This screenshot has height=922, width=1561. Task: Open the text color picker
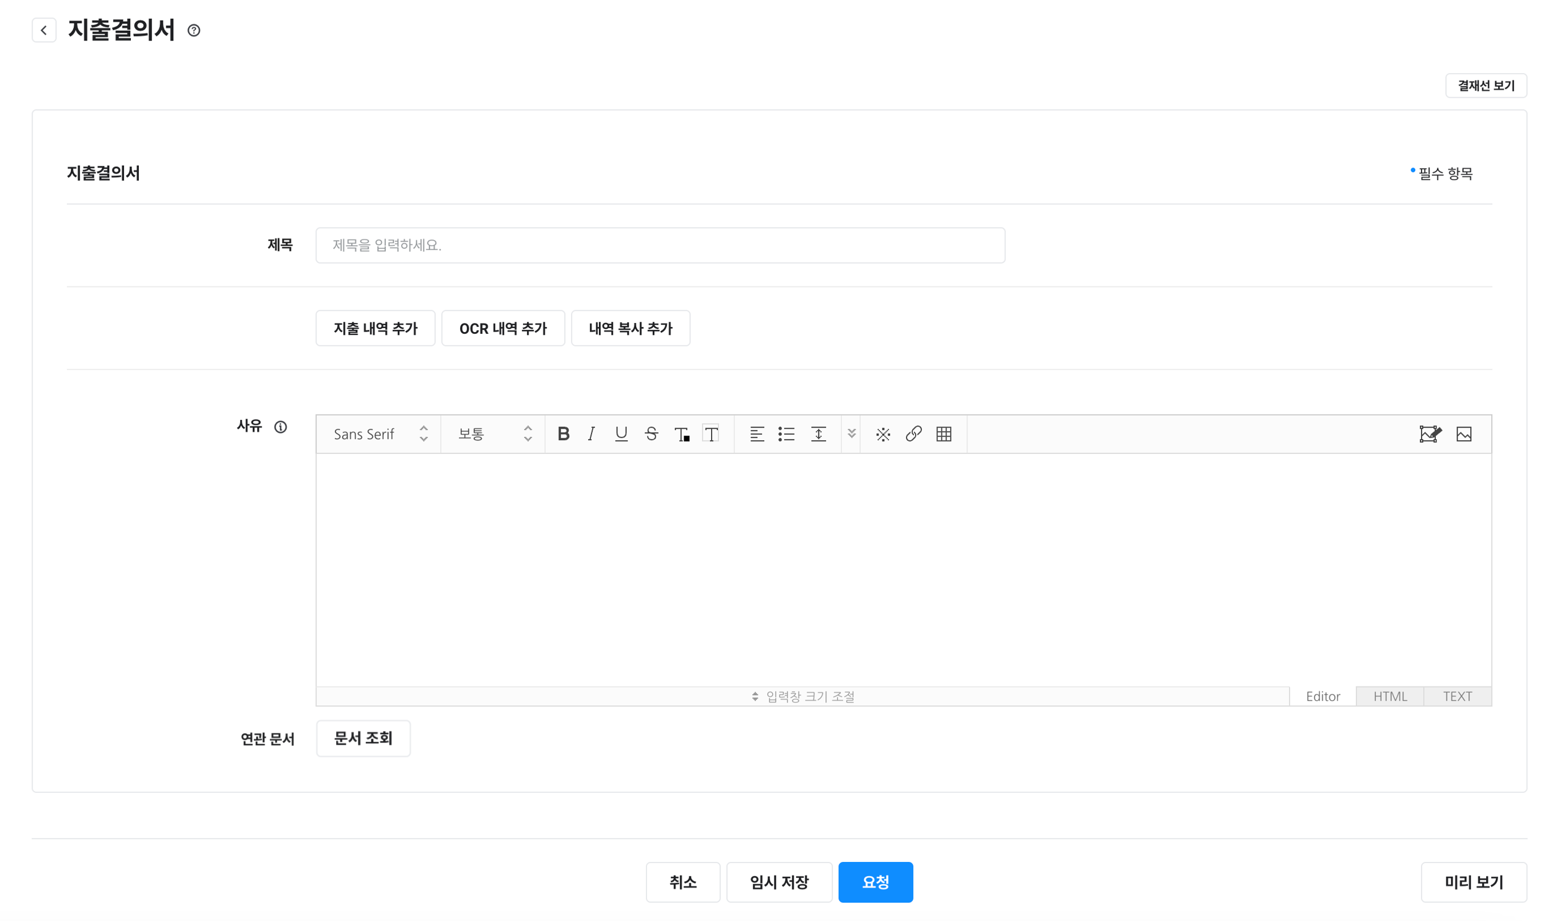pos(681,434)
